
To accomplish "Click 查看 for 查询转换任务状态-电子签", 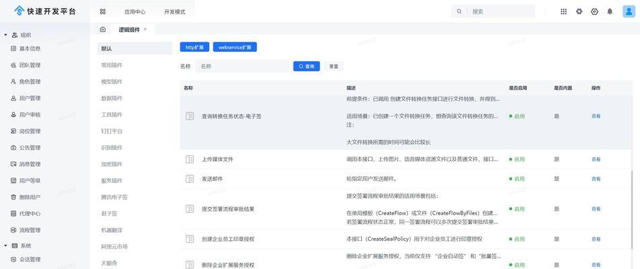I will click(x=596, y=116).
